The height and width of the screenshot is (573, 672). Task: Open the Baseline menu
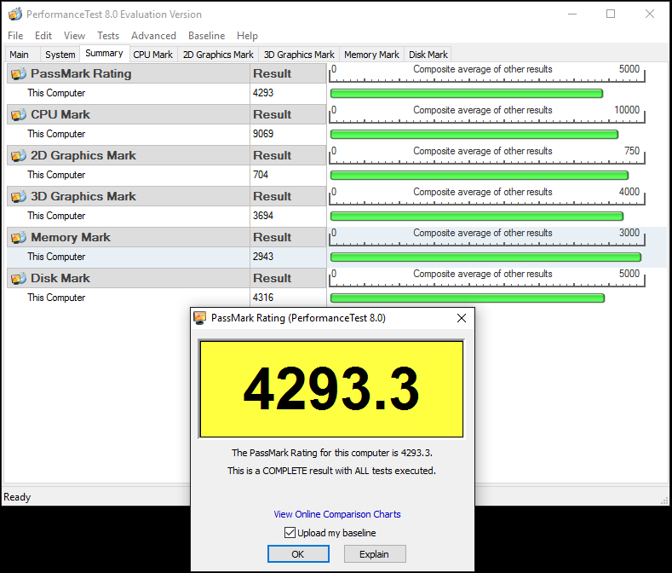[207, 36]
